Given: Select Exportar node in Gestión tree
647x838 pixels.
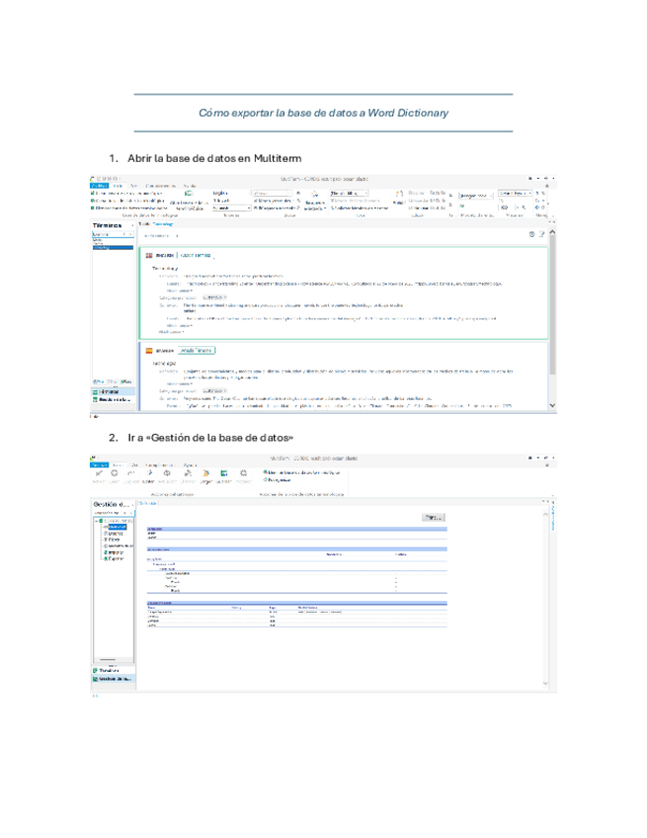Looking at the screenshot, I should click(114, 558).
